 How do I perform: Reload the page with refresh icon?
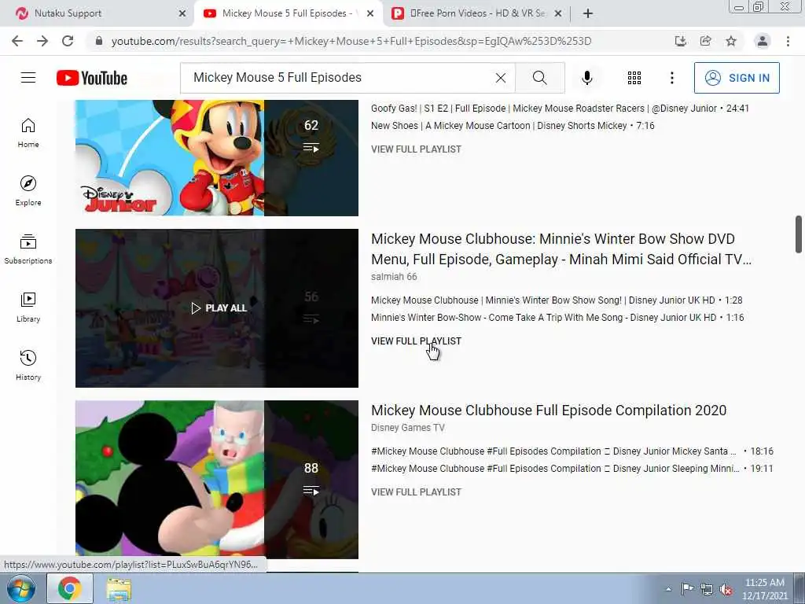pos(68,41)
